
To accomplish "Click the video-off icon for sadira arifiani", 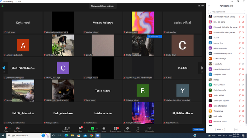I will (243, 95).
